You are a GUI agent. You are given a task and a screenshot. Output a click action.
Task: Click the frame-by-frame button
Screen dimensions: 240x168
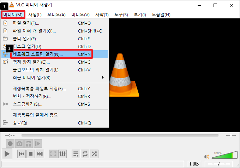tap(38, 144)
